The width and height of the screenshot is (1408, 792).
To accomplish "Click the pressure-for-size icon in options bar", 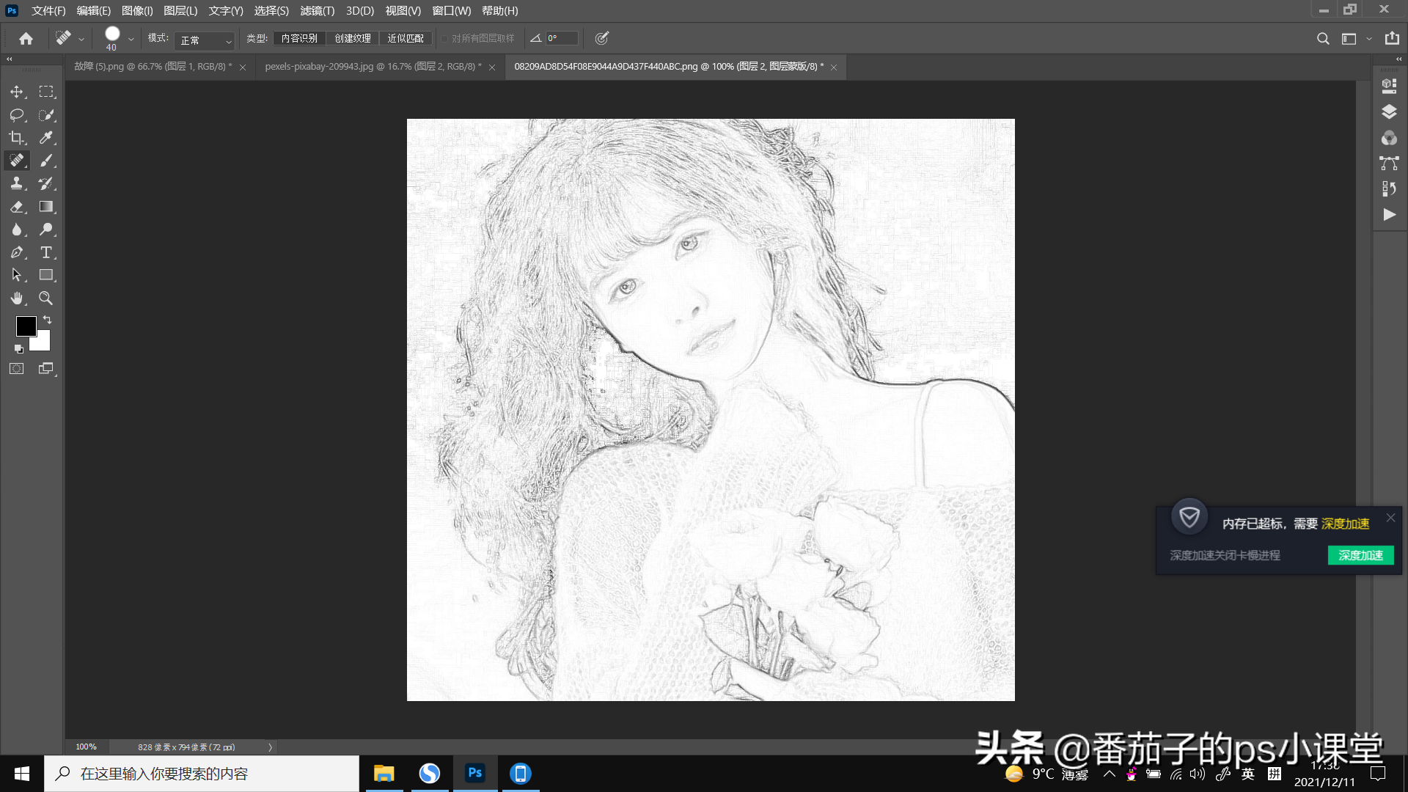I will [602, 39].
